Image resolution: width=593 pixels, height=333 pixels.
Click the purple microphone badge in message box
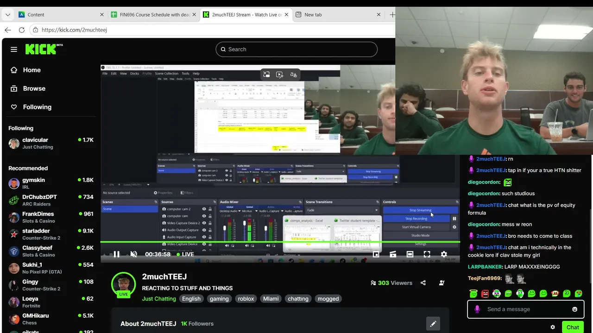point(477,309)
